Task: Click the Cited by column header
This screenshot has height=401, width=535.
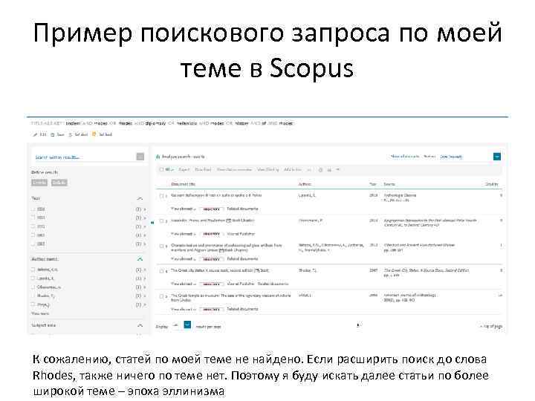Action: click(492, 184)
